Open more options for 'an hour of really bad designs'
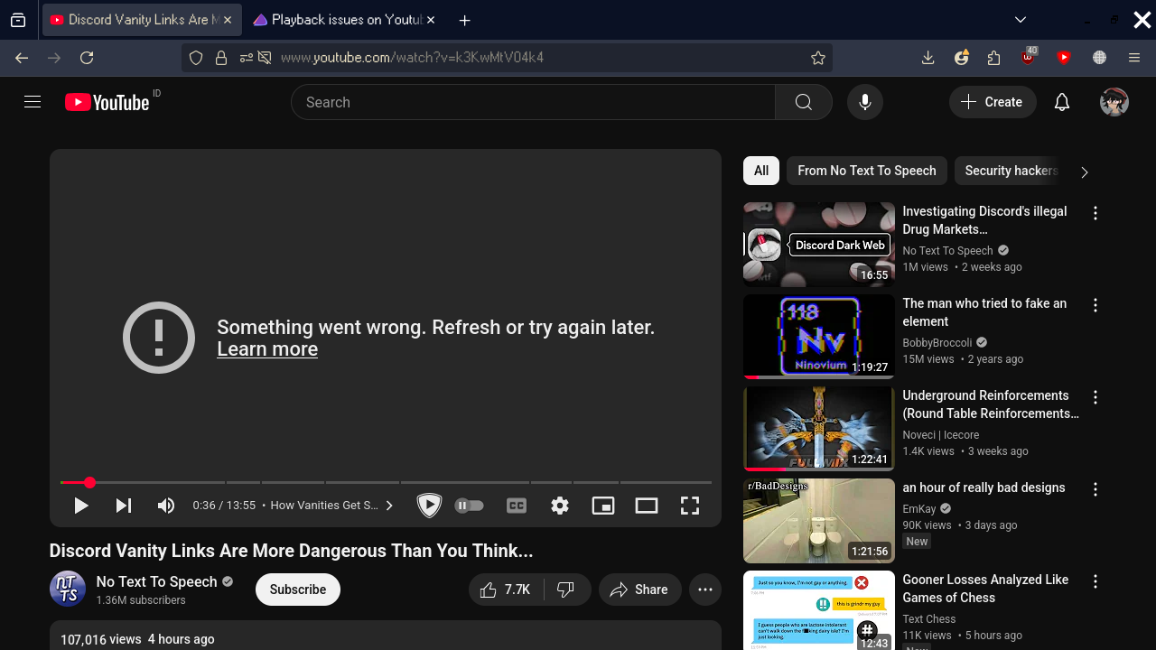The height and width of the screenshot is (650, 1156). coord(1095,489)
